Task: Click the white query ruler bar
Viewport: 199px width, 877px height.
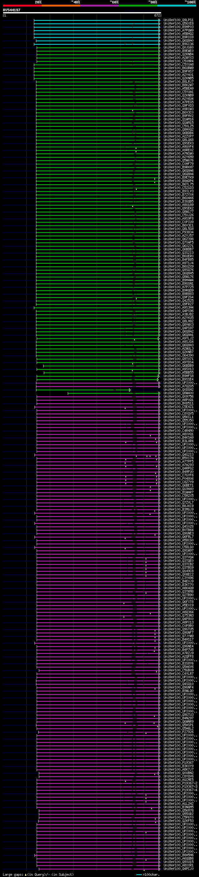Action: 82,13
